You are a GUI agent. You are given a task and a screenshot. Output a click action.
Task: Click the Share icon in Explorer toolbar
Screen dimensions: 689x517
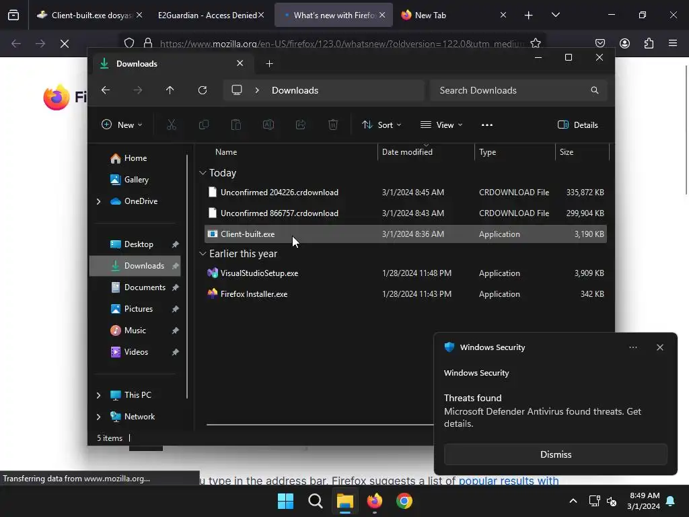301,125
